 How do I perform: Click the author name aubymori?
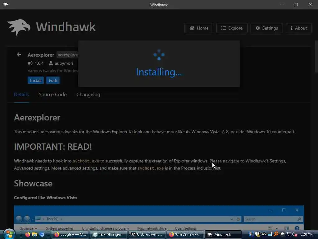[64, 63]
